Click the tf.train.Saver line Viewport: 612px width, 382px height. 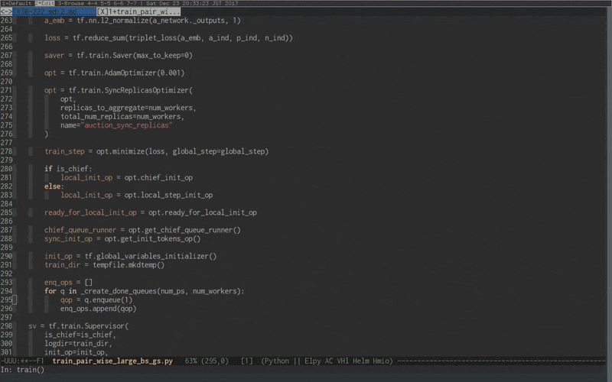point(119,55)
